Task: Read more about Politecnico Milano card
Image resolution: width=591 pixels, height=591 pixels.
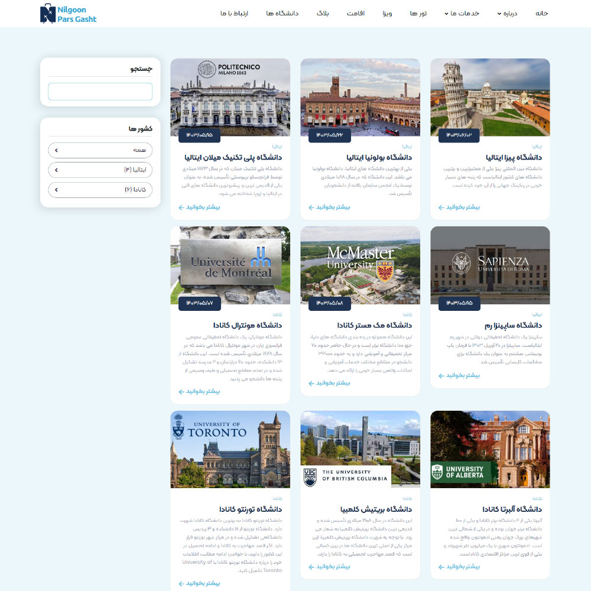Action: coord(199,207)
